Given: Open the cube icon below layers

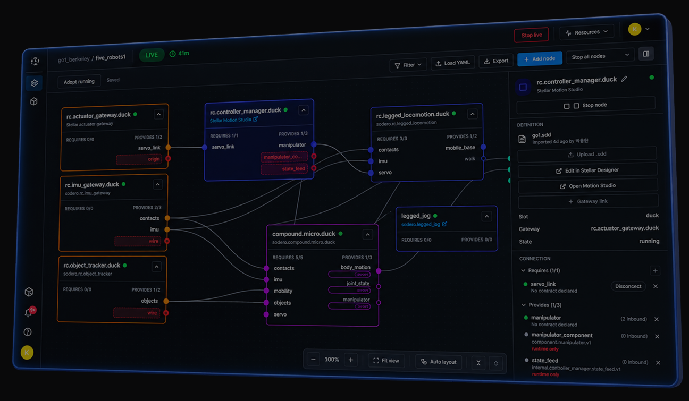Looking at the screenshot, I should pyautogui.click(x=34, y=101).
